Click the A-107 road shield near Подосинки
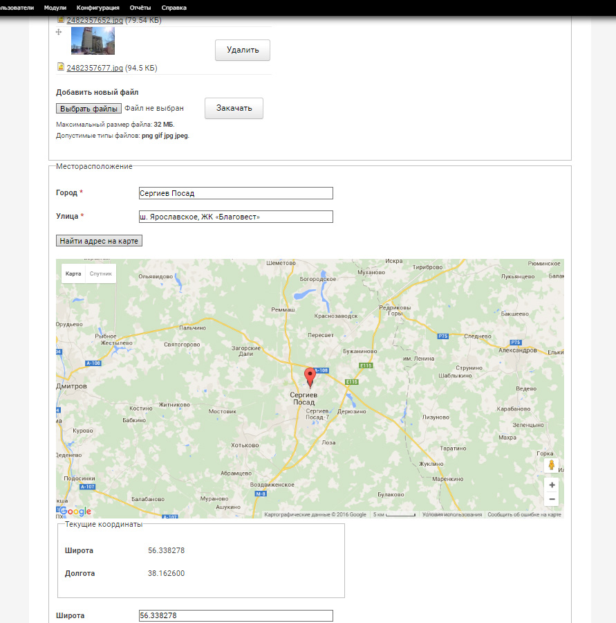Viewport: 616px width, 623px height. [87, 487]
